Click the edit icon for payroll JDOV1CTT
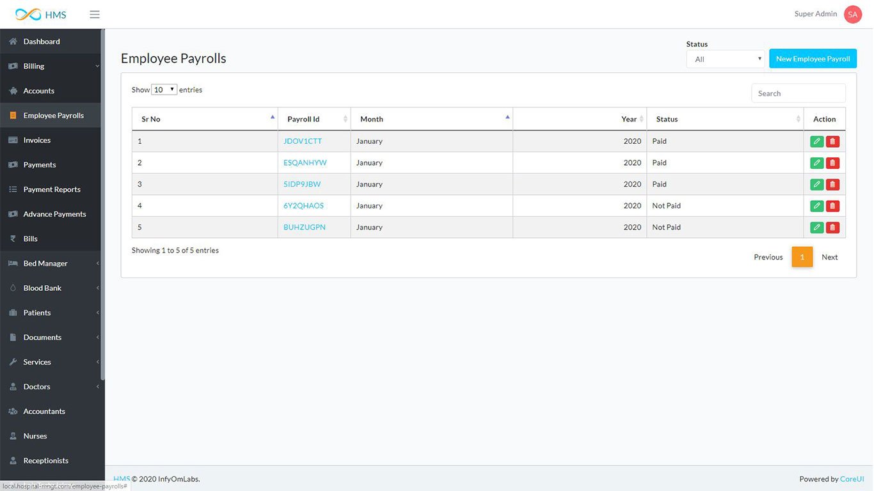 pyautogui.click(x=816, y=141)
